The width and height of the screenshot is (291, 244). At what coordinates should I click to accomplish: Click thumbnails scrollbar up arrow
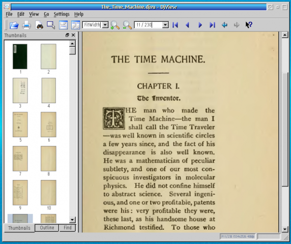point(72,44)
